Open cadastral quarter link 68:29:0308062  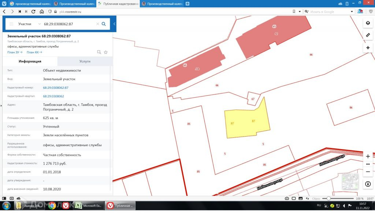click(53, 96)
